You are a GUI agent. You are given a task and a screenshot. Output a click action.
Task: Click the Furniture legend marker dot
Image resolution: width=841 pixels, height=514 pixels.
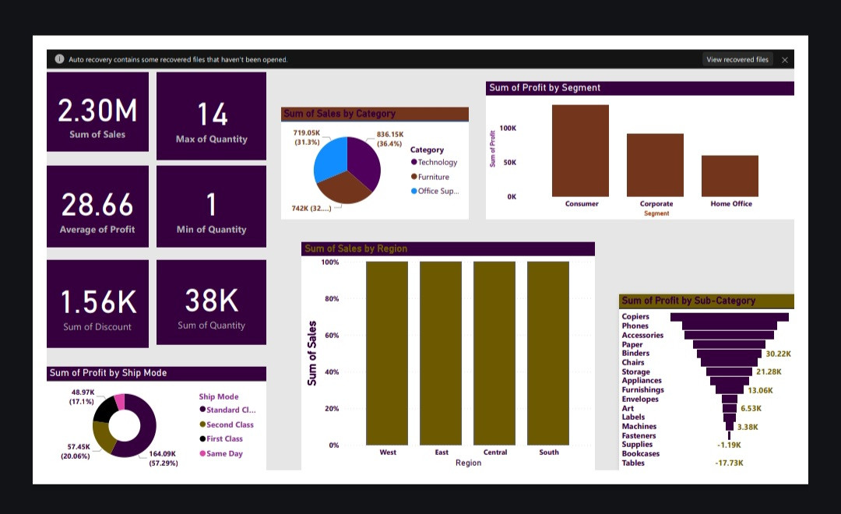click(x=413, y=177)
